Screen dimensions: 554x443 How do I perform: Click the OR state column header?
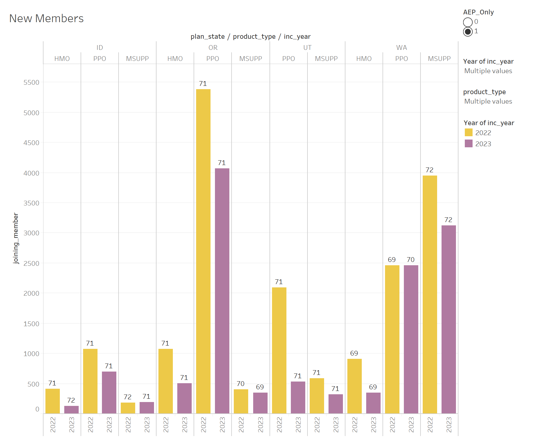click(213, 48)
